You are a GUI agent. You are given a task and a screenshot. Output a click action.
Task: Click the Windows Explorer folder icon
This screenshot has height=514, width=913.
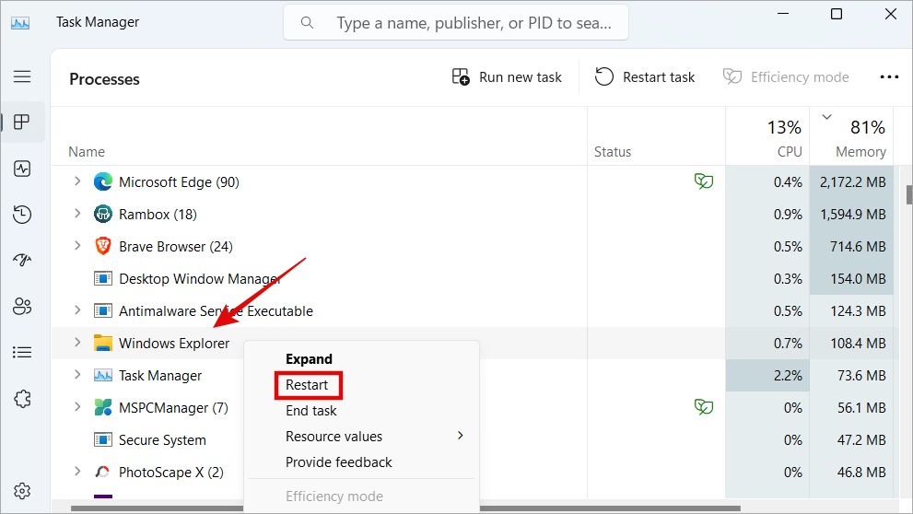pyautogui.click(x=103, y=343)
